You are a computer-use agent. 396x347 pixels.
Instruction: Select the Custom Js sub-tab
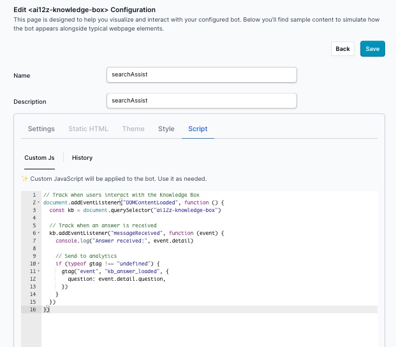(40, 158)
